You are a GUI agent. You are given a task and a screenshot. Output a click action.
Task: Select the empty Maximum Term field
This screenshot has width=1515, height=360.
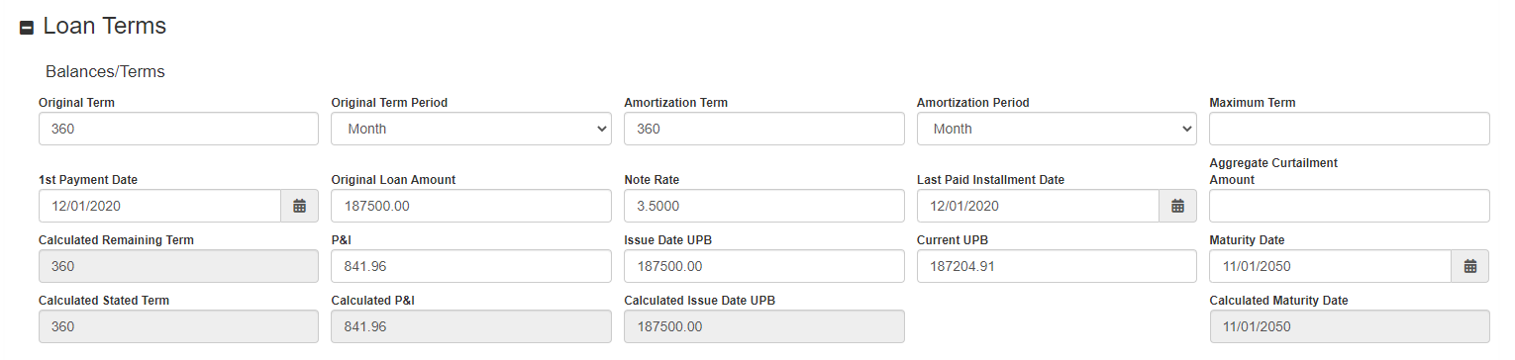[x=1350, y=129]
